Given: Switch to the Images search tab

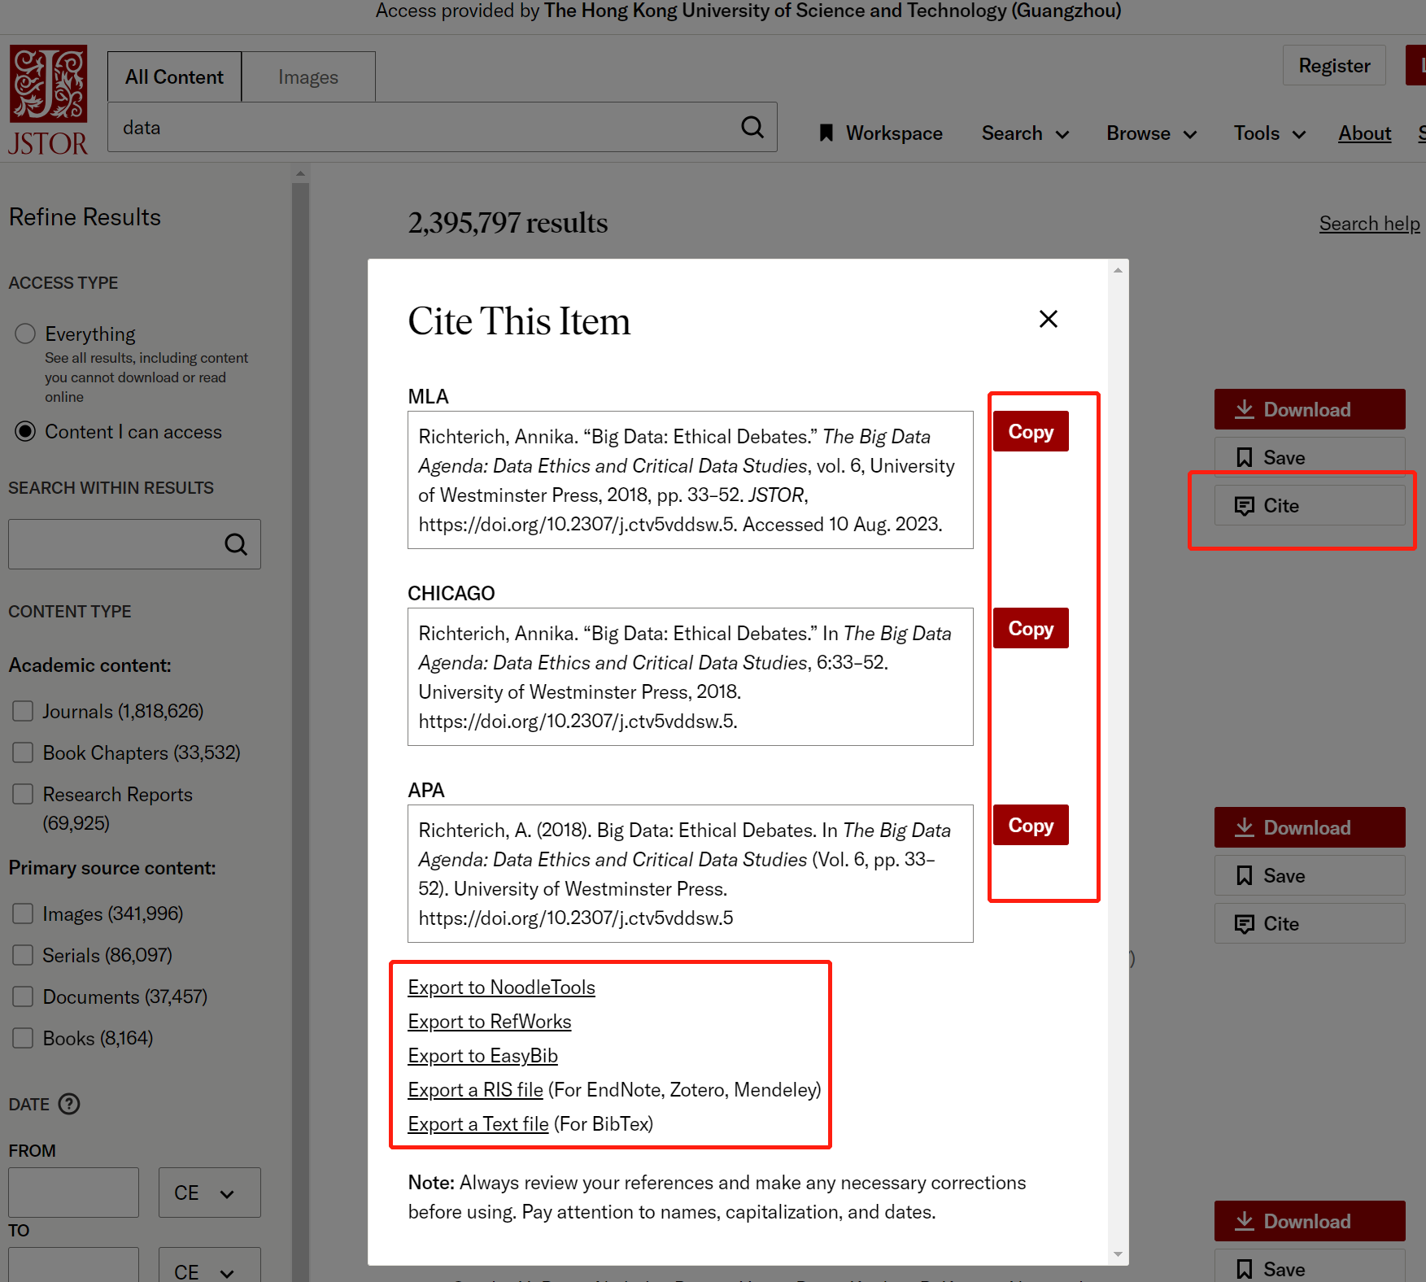Looking at the screenshot, I should pos(307,76).
